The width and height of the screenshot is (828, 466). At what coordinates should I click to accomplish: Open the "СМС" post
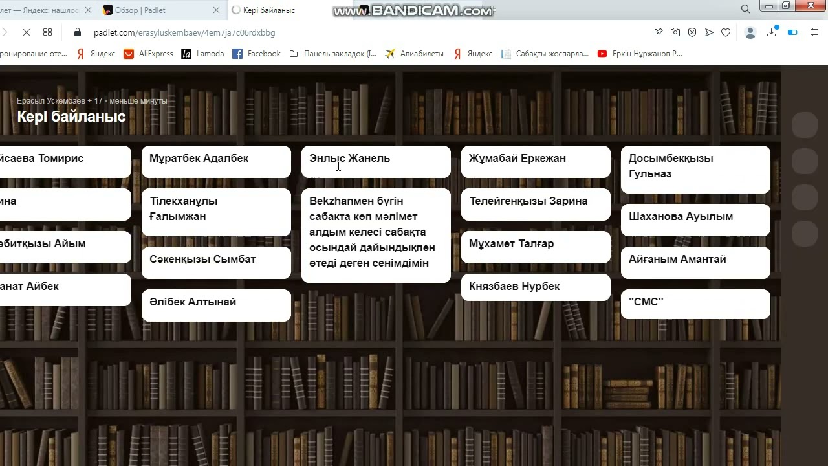[695, 304]
